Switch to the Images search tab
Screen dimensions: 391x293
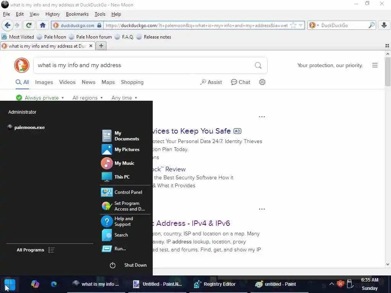tap(44, 82)
